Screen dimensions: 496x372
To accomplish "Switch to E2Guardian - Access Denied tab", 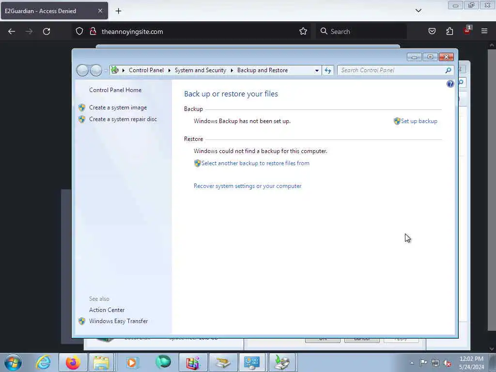I will pyautogui.click(x=54, y=11).
